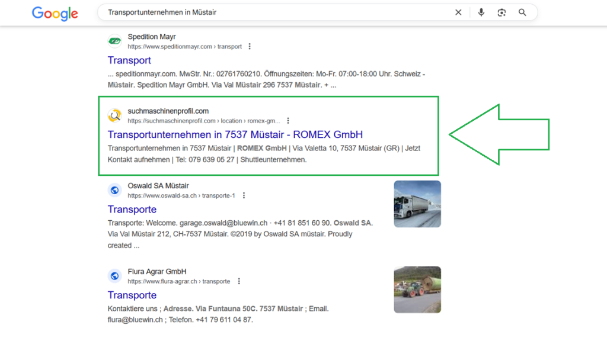
Task: Open more options for Oswald SA result
Action: coord(244,195)
